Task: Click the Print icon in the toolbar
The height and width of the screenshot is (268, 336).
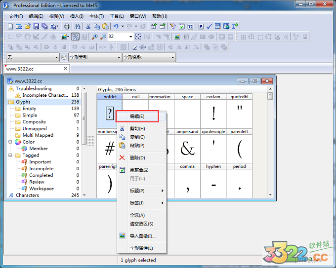Action: 67,26
